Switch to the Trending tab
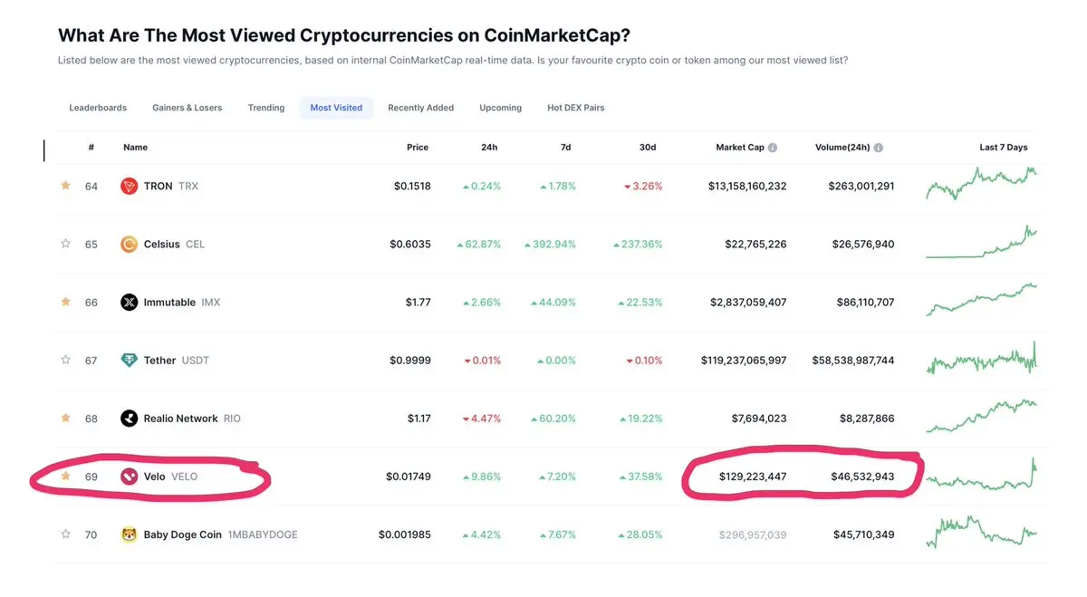This screenshot has height=597, width=1087. 266,107
